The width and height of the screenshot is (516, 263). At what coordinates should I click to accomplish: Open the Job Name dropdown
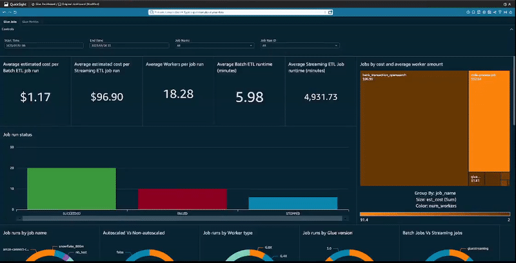(215, 46)
